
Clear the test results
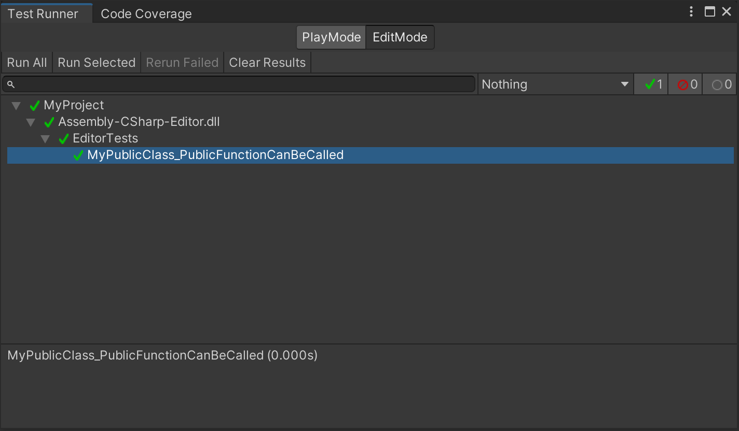click(x=267, y=62)
